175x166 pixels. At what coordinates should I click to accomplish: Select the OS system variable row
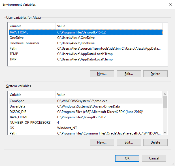click(12, 128)
